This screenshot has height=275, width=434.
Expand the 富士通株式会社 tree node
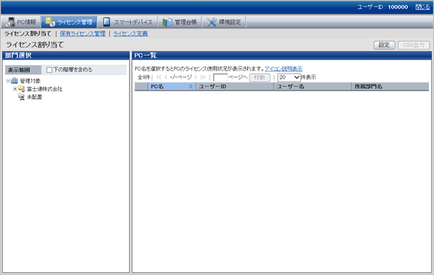15,89
